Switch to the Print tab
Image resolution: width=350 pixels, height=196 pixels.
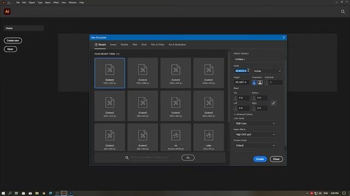click(x=144, y=45)
